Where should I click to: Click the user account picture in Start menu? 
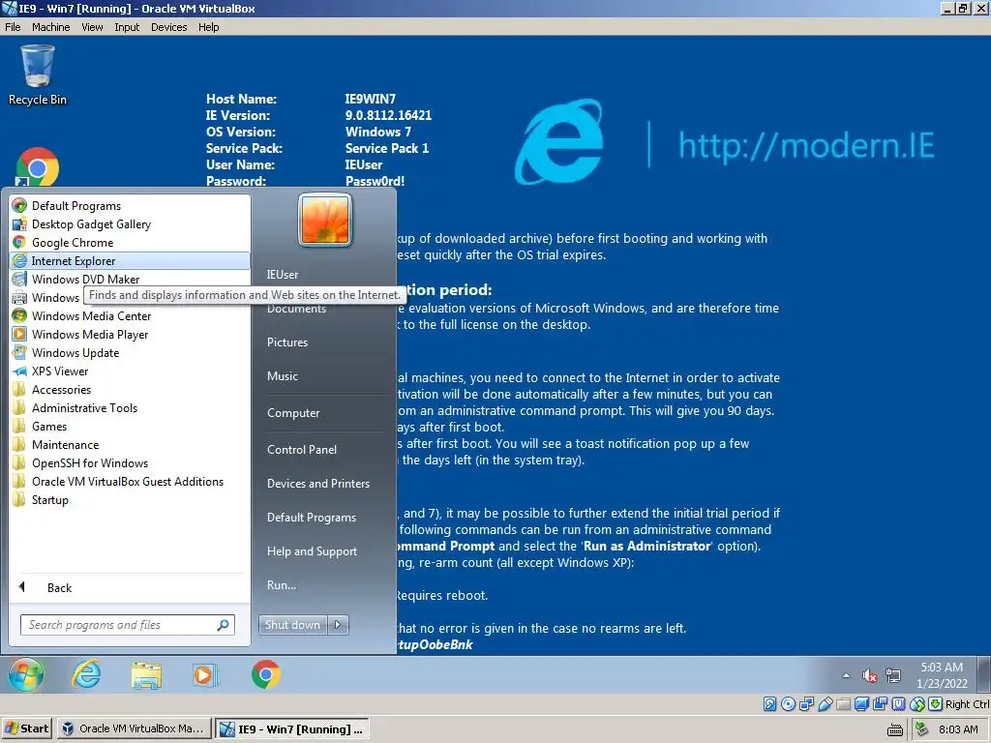click(325, 220)
